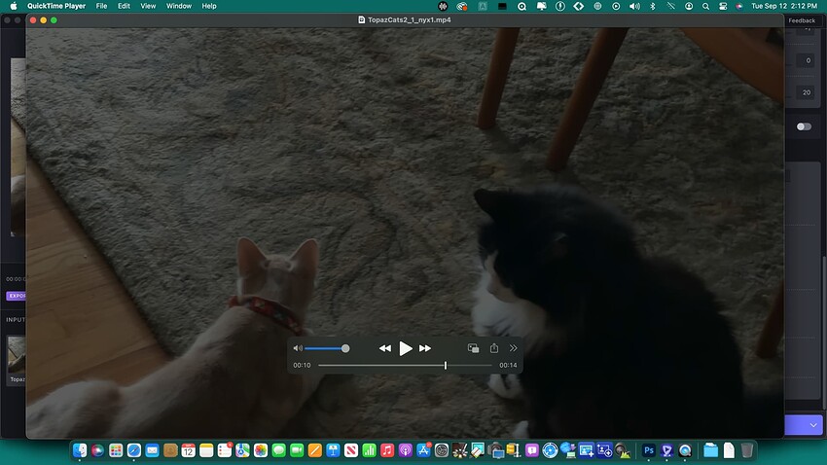Mute audio with the speaker icon
Image resolution: width=827 pixels, height=465 pixels.
(x=298, y=348)
